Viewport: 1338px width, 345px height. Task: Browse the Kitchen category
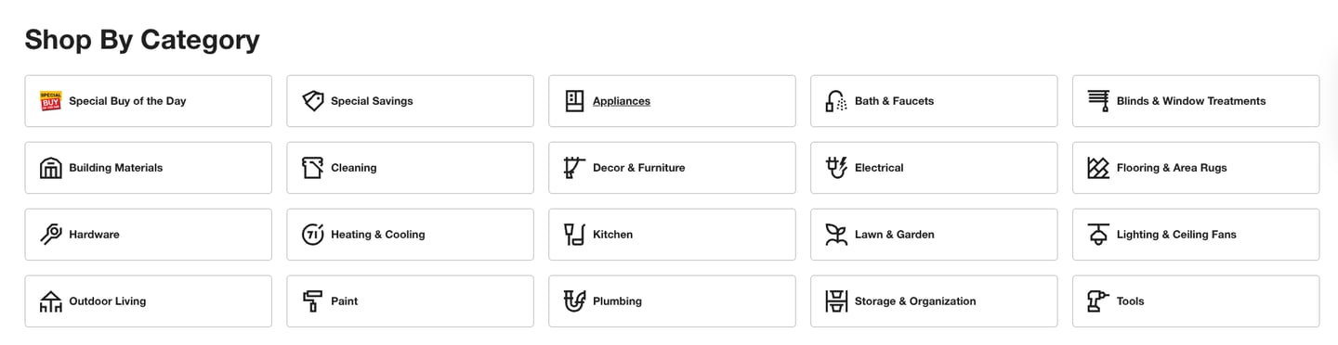pyautogui.click(x=672, y=235)
